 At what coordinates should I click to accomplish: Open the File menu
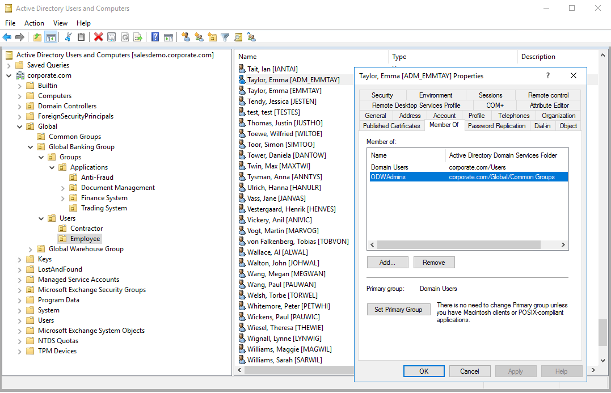pos(10,23)
